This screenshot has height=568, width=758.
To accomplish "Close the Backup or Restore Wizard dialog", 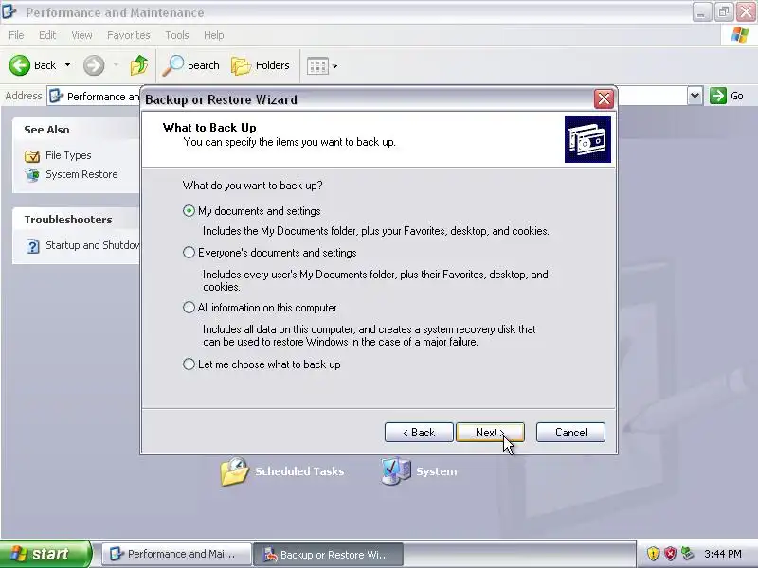I will click(x=604, y=99).
